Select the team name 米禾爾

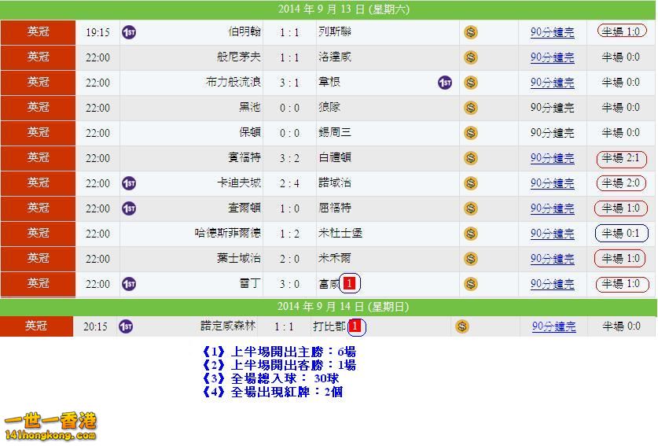point(335,259)
